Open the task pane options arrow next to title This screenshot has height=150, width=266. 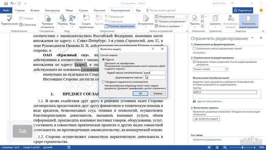(252, 38)
